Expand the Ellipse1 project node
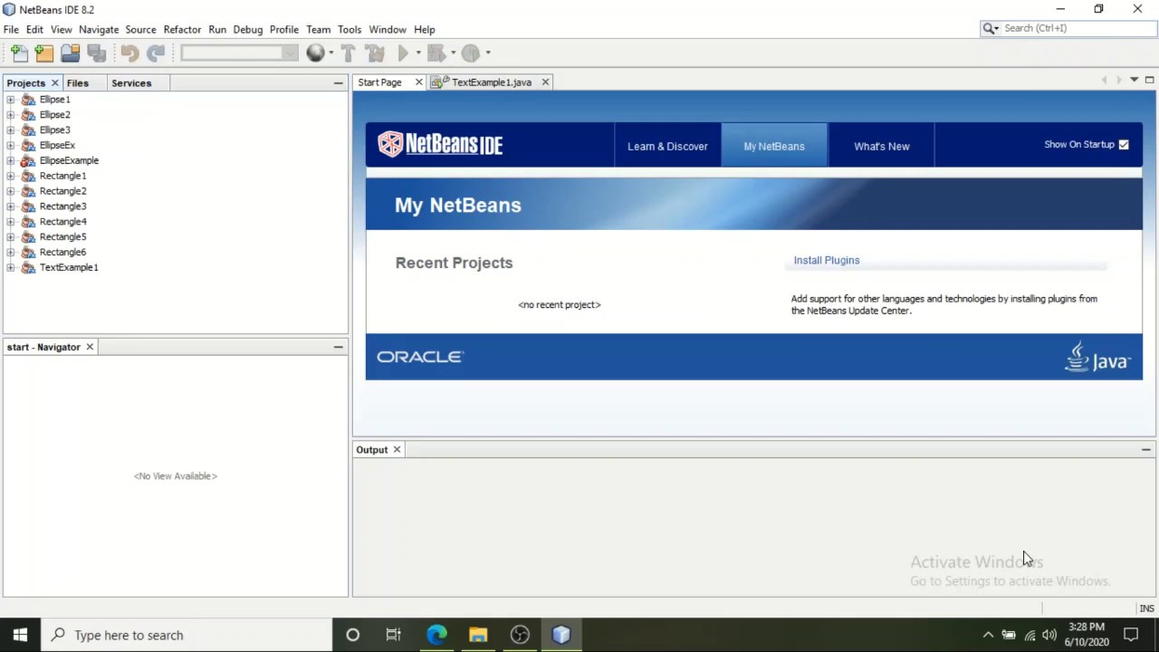This screenshot has height=652, width=1159. click(10, 100)
